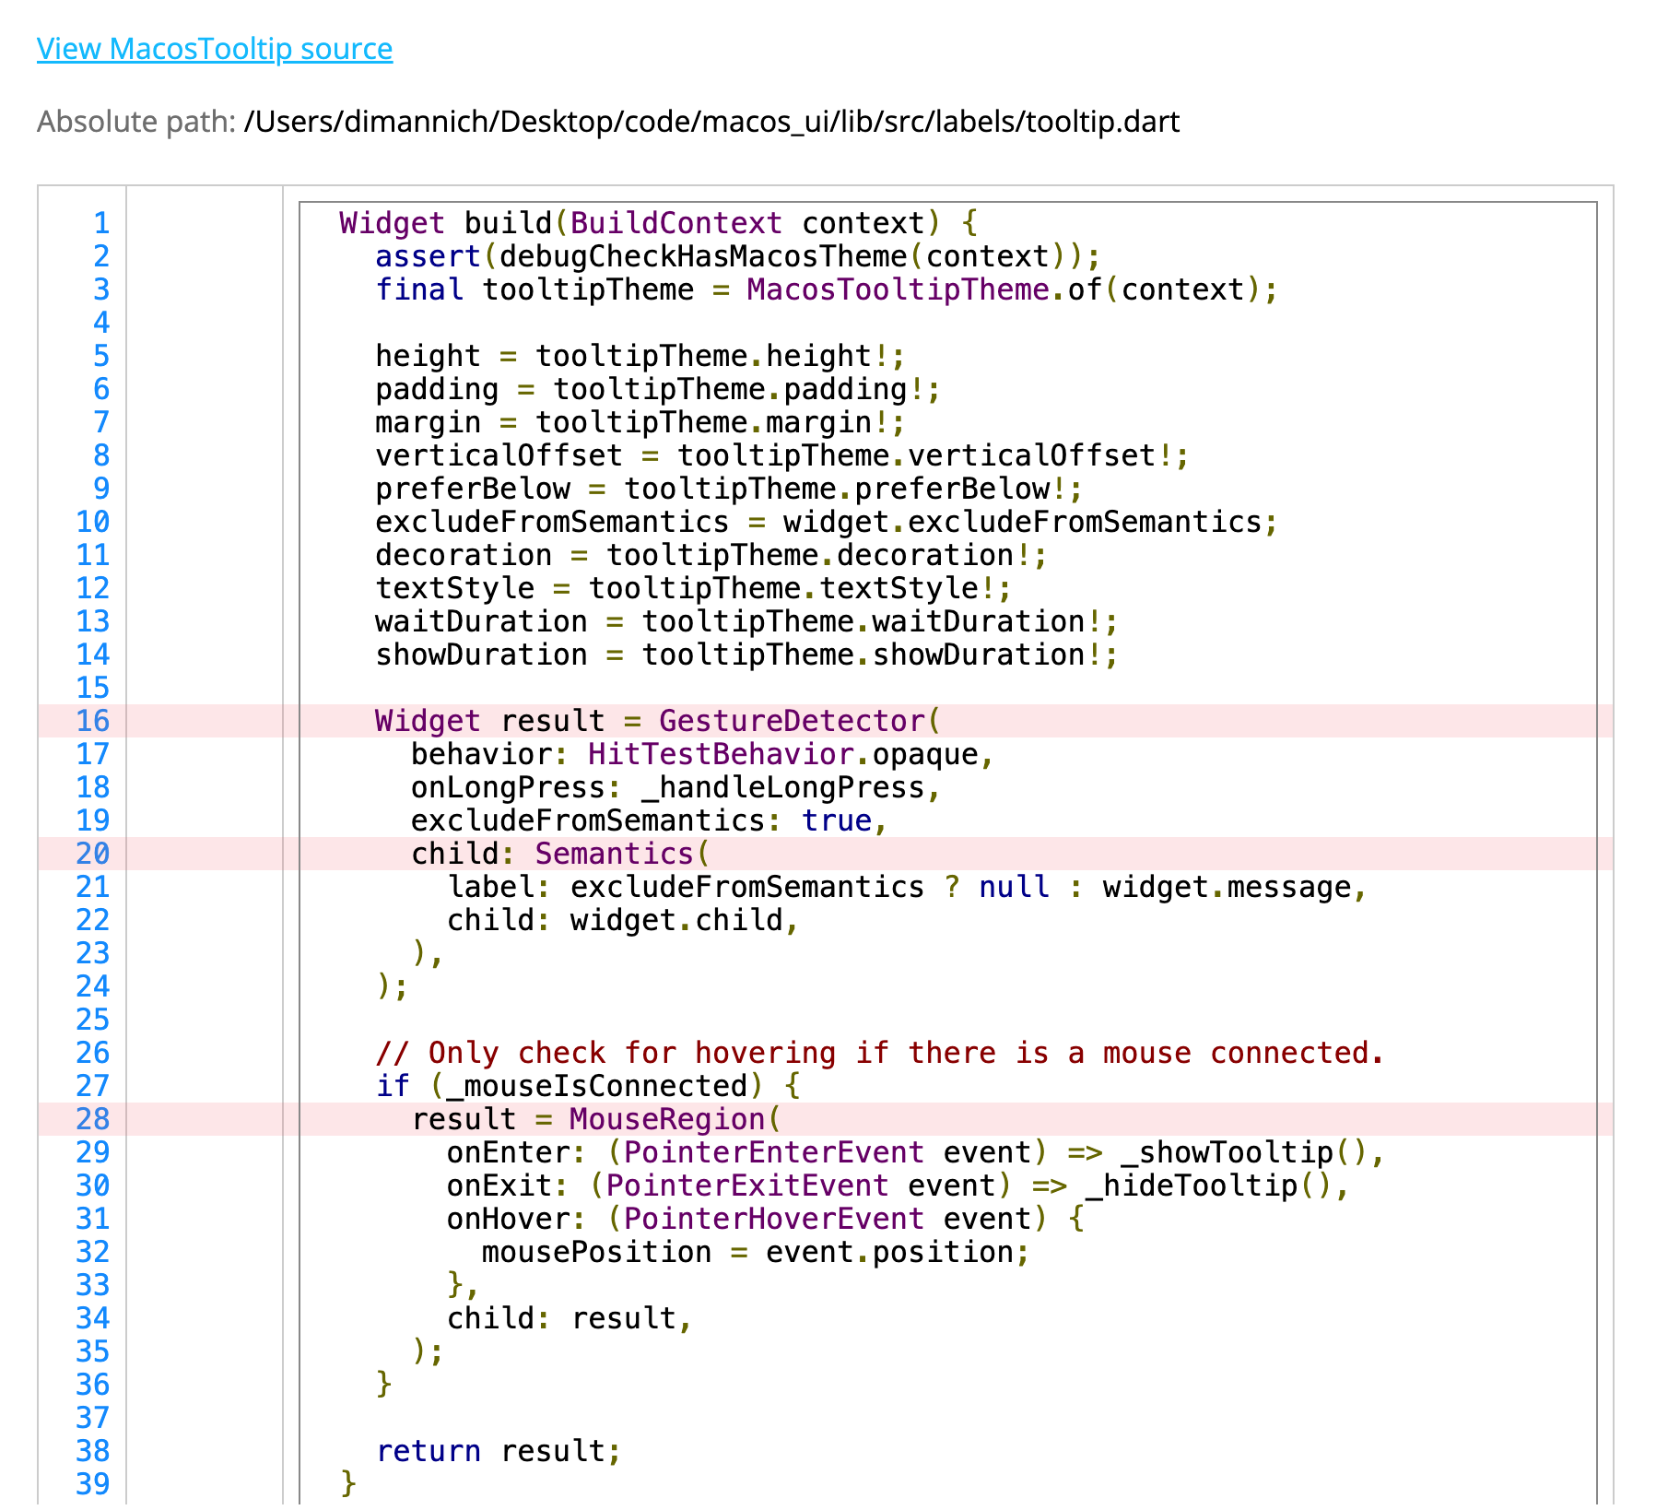This screenshot has height=1510, width=1668.
Task: Click line number 1
Action: click(101, 223)
